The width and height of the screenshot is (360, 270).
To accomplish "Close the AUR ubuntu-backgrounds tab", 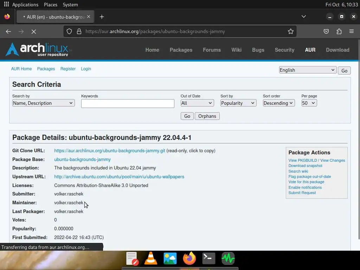I will pos(89,17).
